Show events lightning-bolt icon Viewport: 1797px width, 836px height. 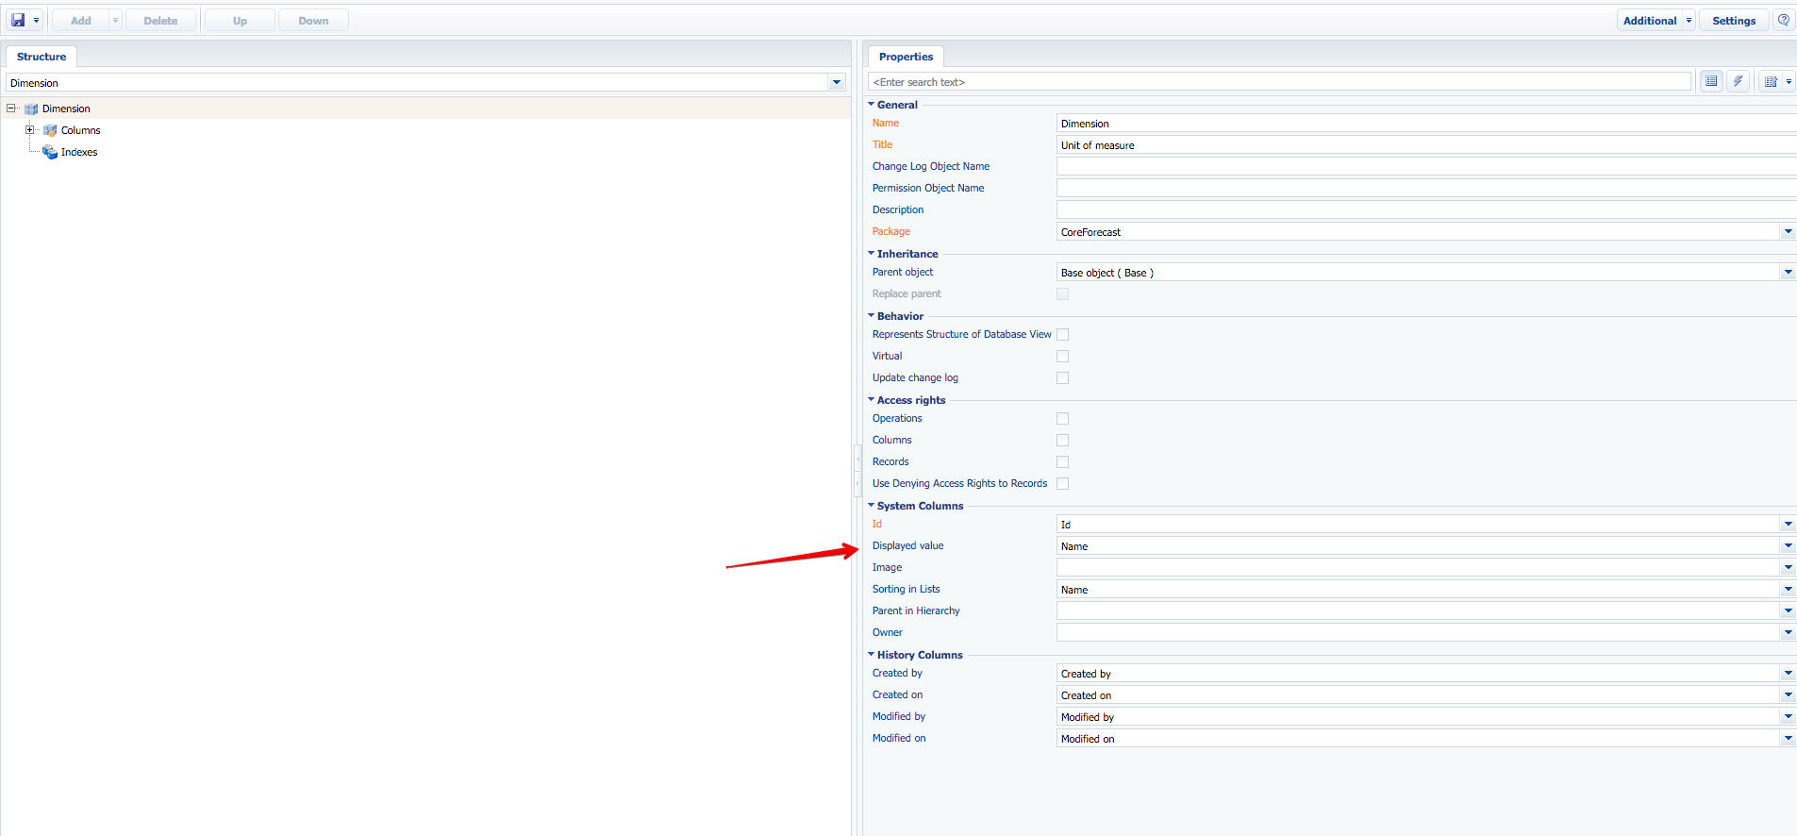(x=1738, y=81)
